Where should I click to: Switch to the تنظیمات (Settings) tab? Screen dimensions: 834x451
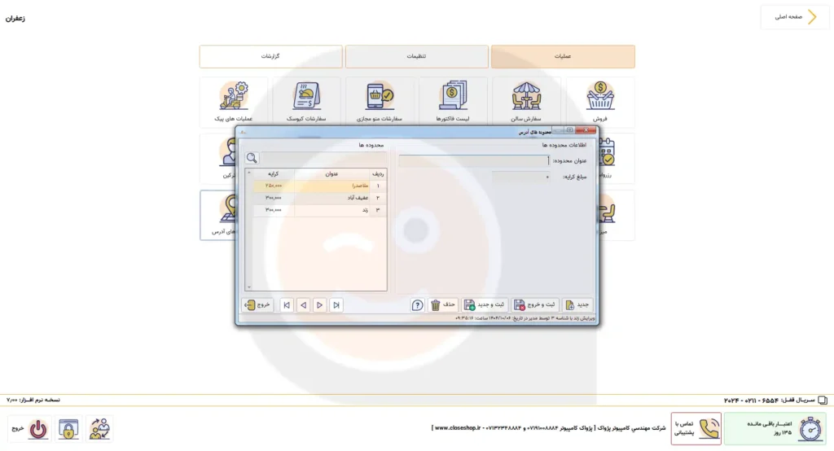coord(417,57)
